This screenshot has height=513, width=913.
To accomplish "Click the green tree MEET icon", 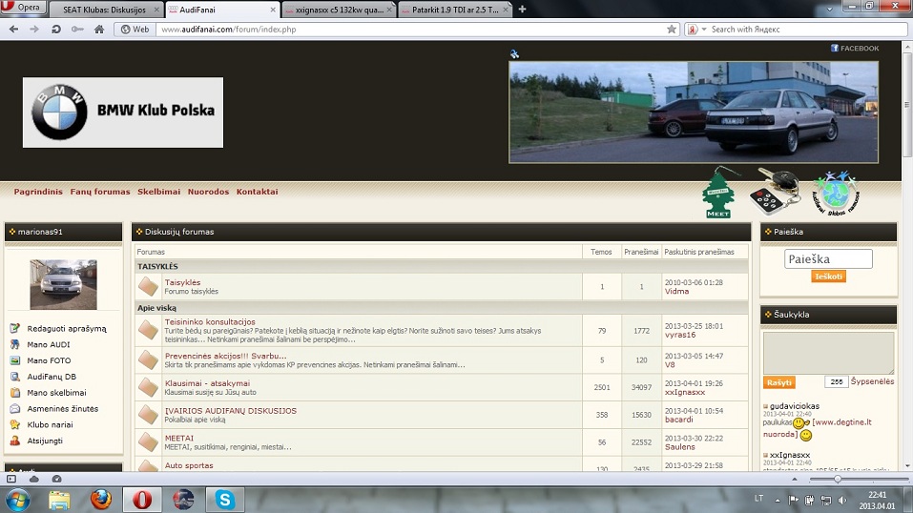I will 718,193.
